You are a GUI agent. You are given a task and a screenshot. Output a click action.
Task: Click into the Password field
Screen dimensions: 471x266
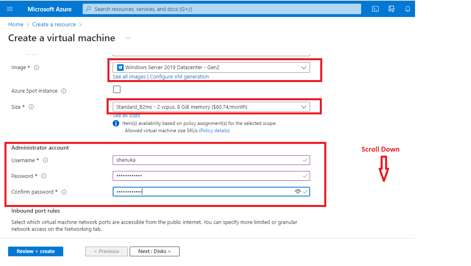pos(211,176)
